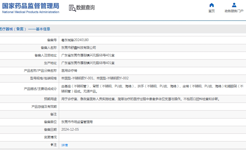Screen dimensions: 246x151
Task: Click the 首页 text link
Action: pyautogui.click(x=211, y=11)
